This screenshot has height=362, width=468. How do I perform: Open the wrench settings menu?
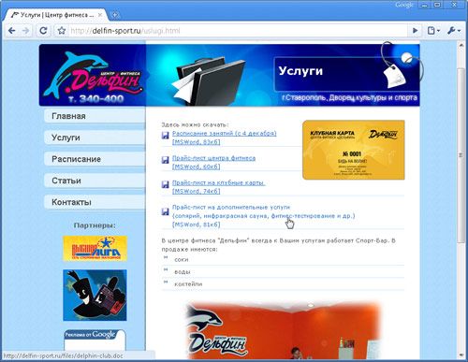[453, 31]
